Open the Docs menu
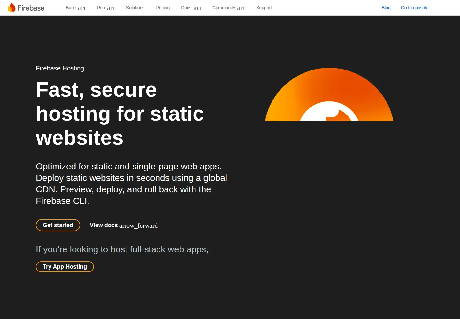460x319 pixels. pos(186,8)
